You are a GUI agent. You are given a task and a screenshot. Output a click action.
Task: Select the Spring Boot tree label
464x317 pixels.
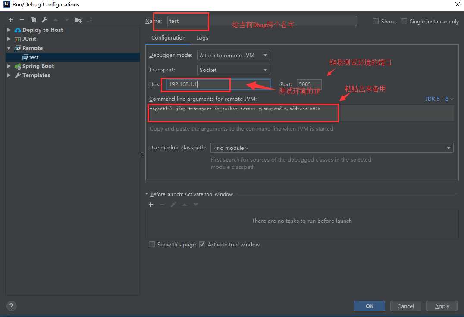(38, 66)
